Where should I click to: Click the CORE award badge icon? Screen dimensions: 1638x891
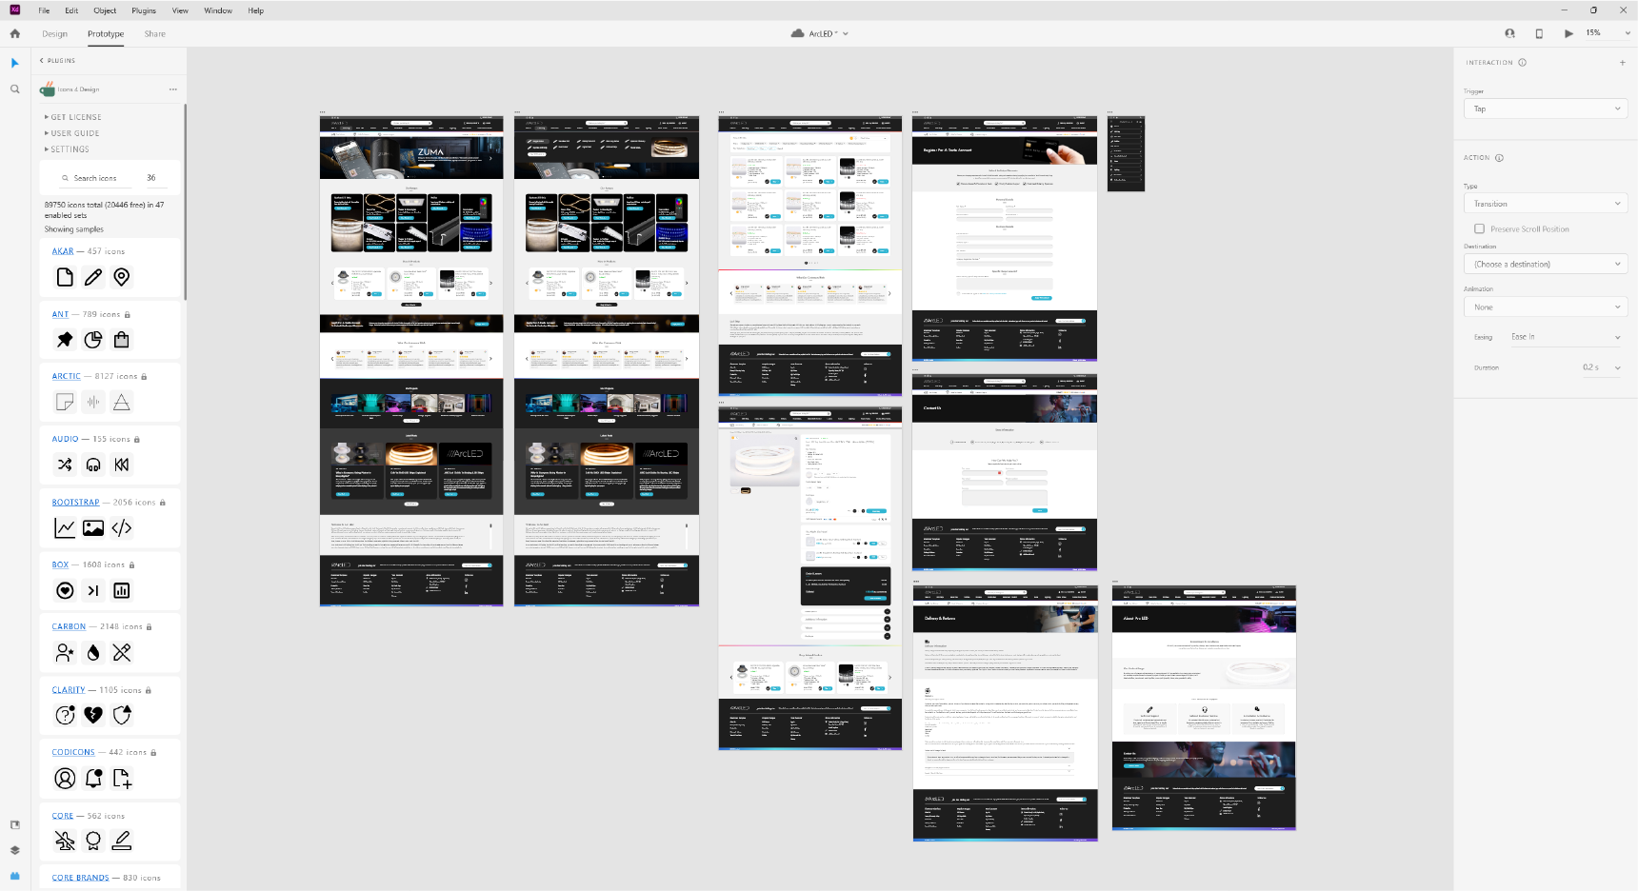click(x=93, y=841)
